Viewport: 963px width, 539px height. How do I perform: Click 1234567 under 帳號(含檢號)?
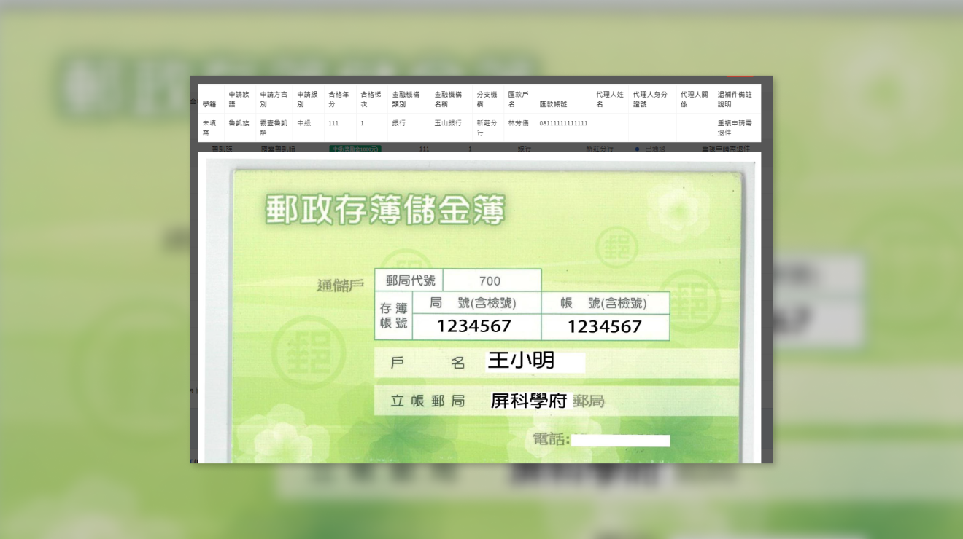tap(604, 327)
